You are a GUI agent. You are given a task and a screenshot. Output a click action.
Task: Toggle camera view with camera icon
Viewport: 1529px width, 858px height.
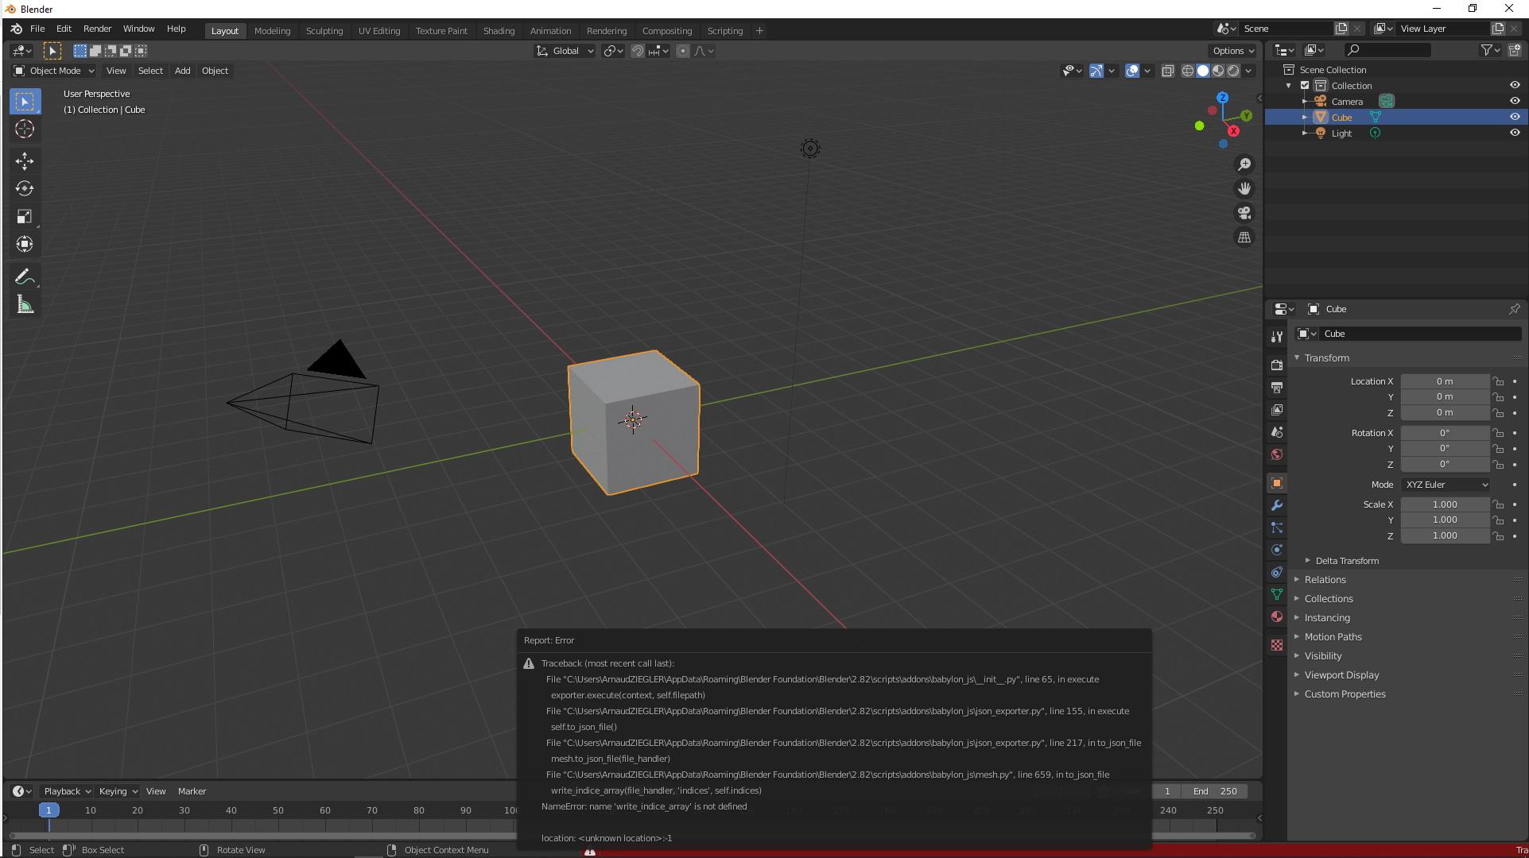pos(1244,213)
